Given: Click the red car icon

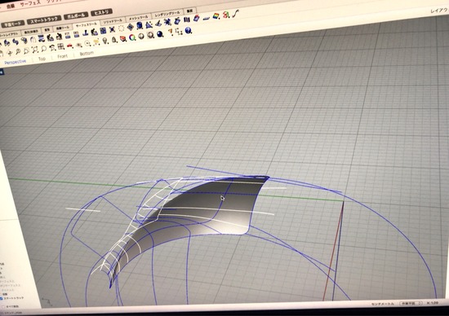Looking at the screenshot, I should click(69, 46).
